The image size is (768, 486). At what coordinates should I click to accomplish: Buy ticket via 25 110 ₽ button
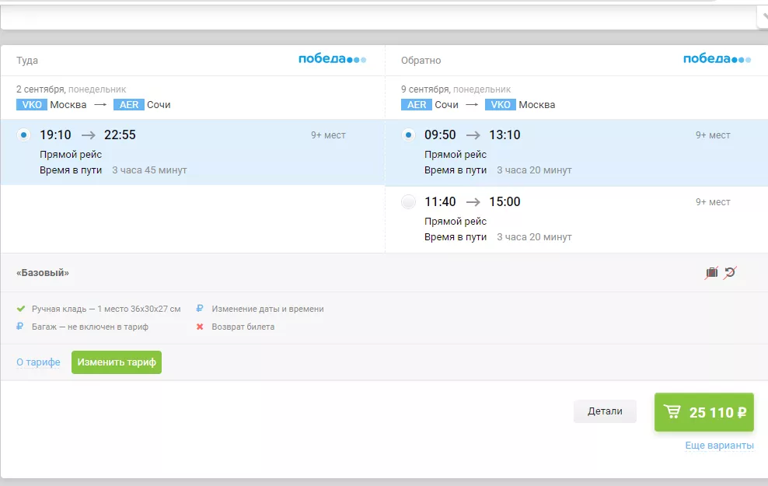click(x=703, y=412)
